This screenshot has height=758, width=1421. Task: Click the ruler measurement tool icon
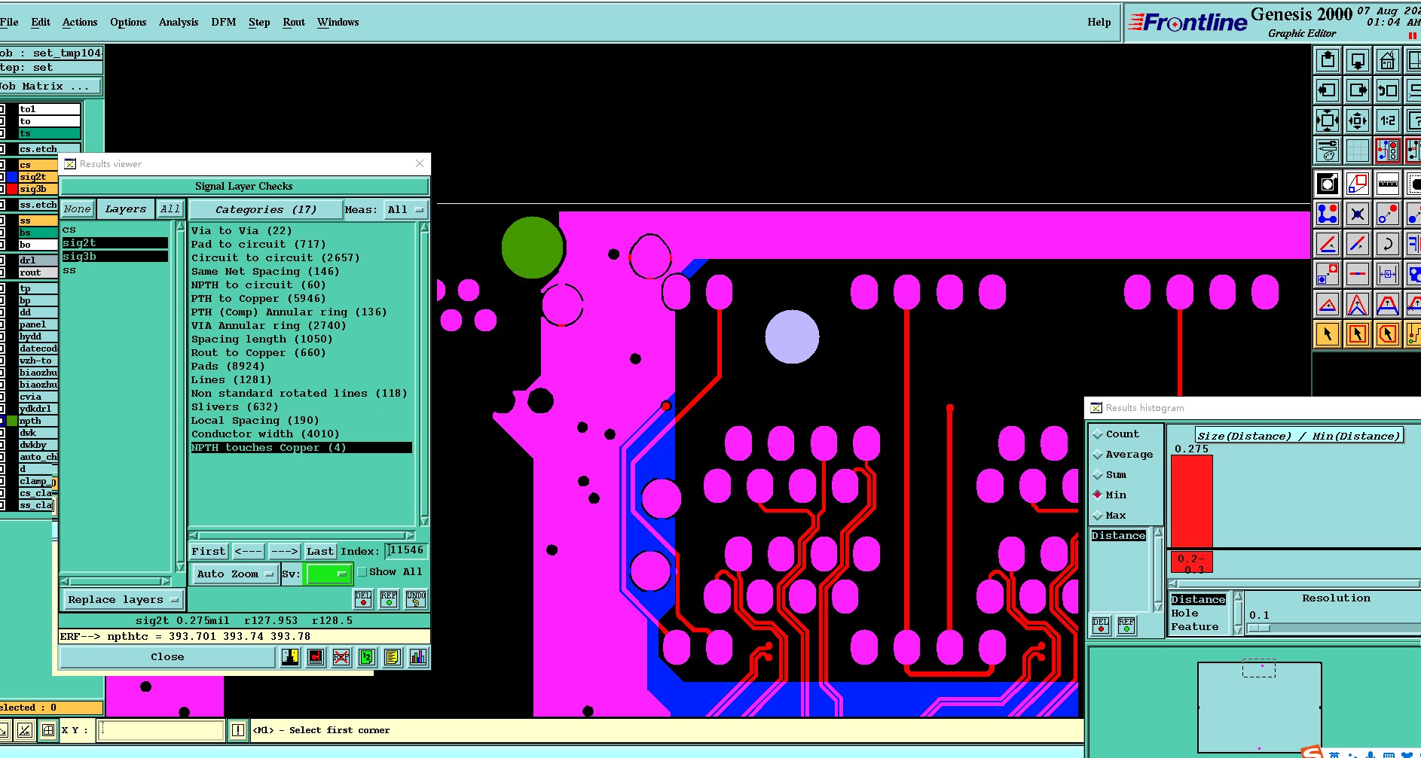coord(1387,184)
